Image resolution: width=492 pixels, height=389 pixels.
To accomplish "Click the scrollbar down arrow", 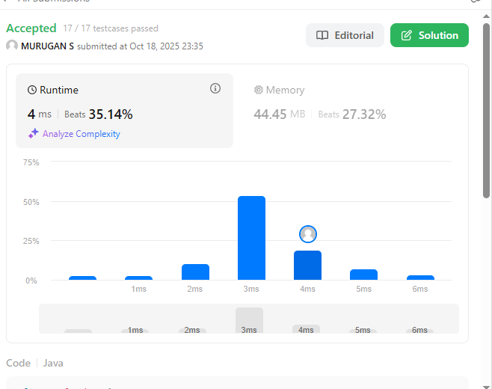I will click(x=486, y=387).
